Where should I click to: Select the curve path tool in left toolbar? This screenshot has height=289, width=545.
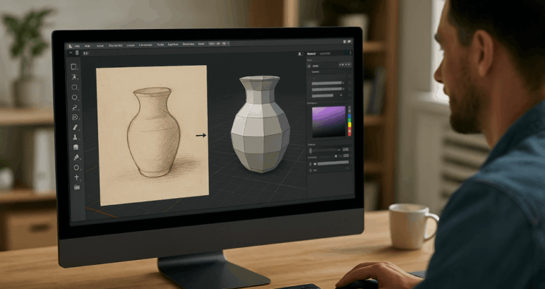[75, 107]
